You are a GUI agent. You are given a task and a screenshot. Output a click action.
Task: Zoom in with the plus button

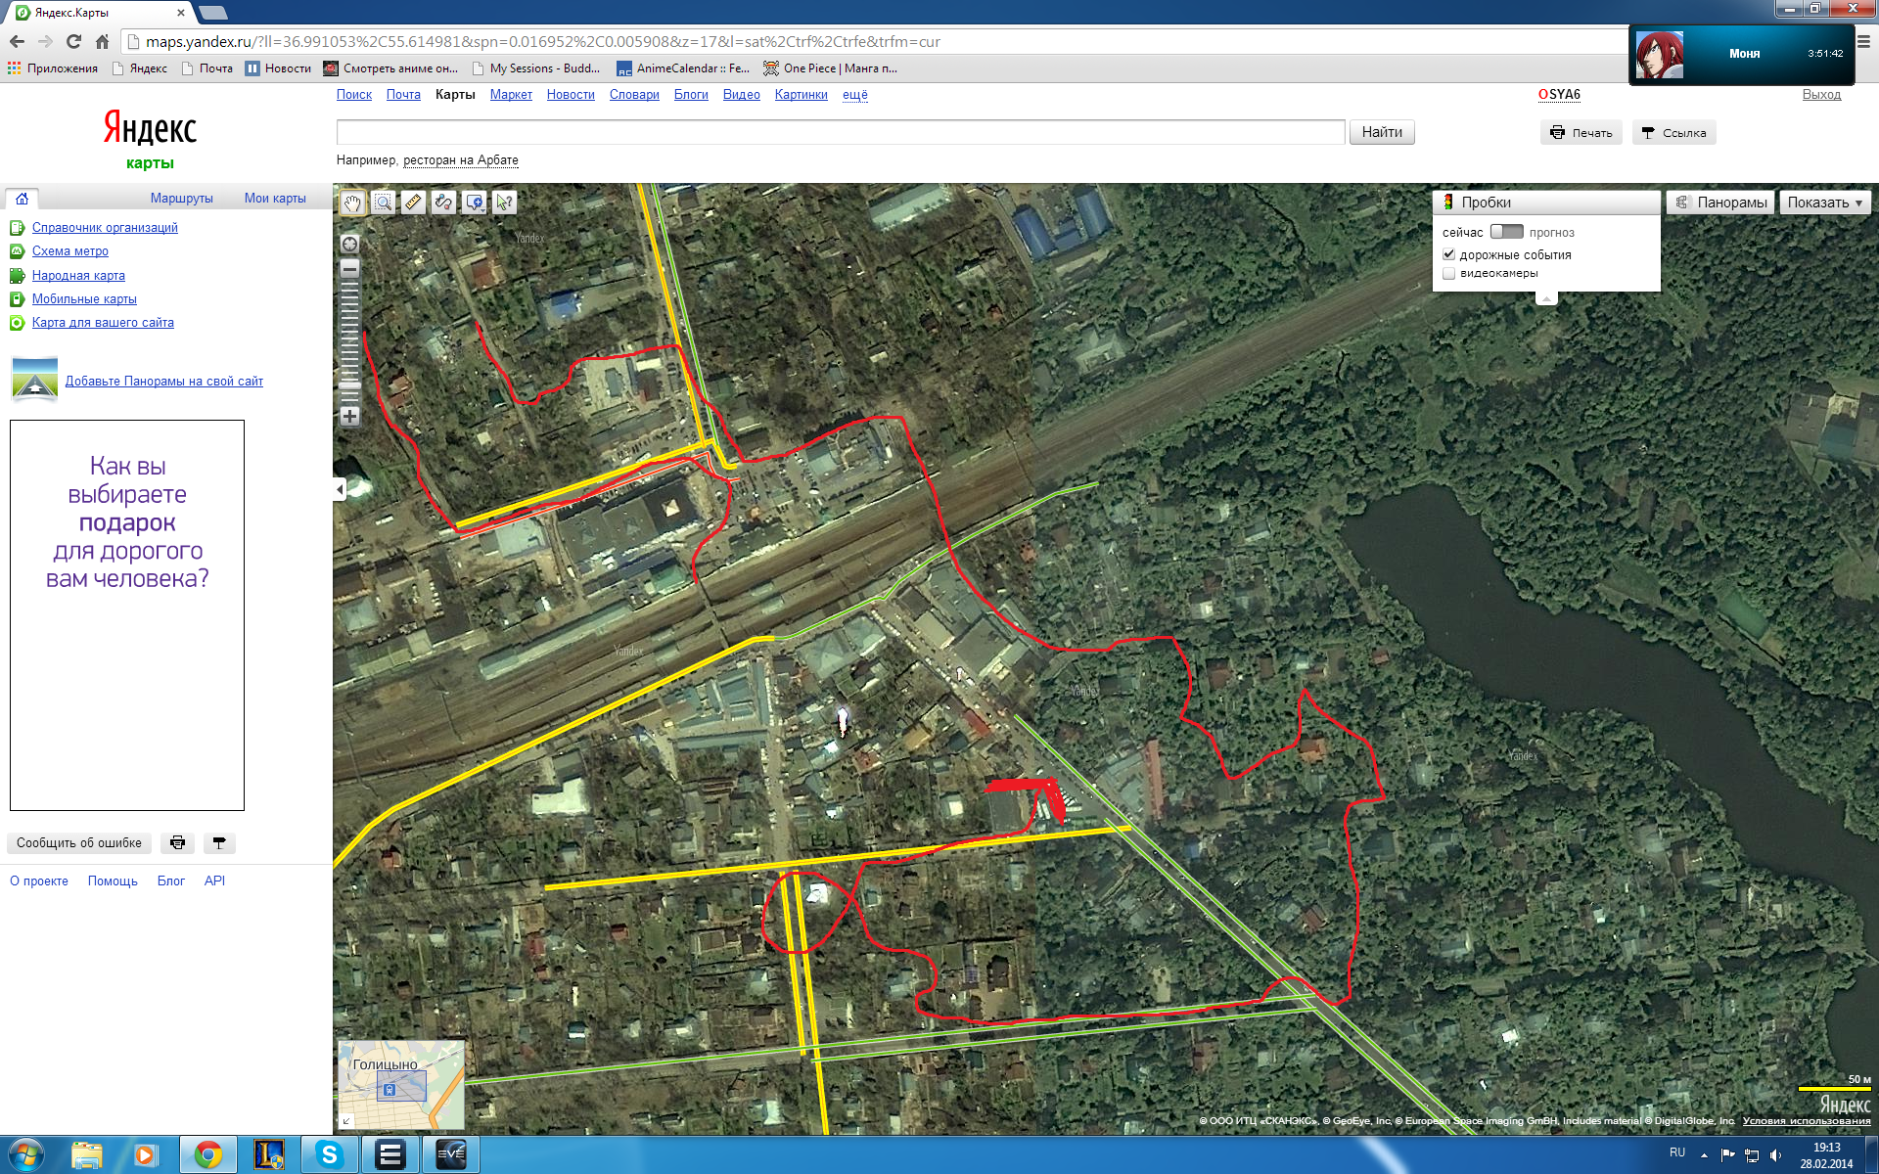[349, 416]
